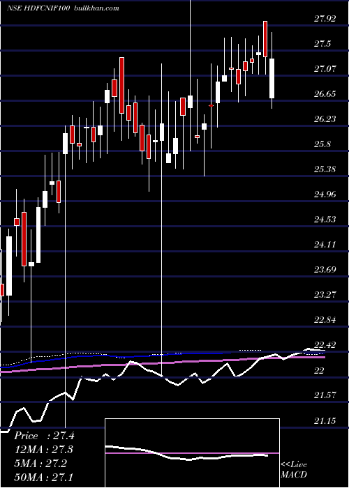The width and height of the screenshot is (349, 488).
Task: Click the 25.38 price axis label
Action: coord(325,169)
